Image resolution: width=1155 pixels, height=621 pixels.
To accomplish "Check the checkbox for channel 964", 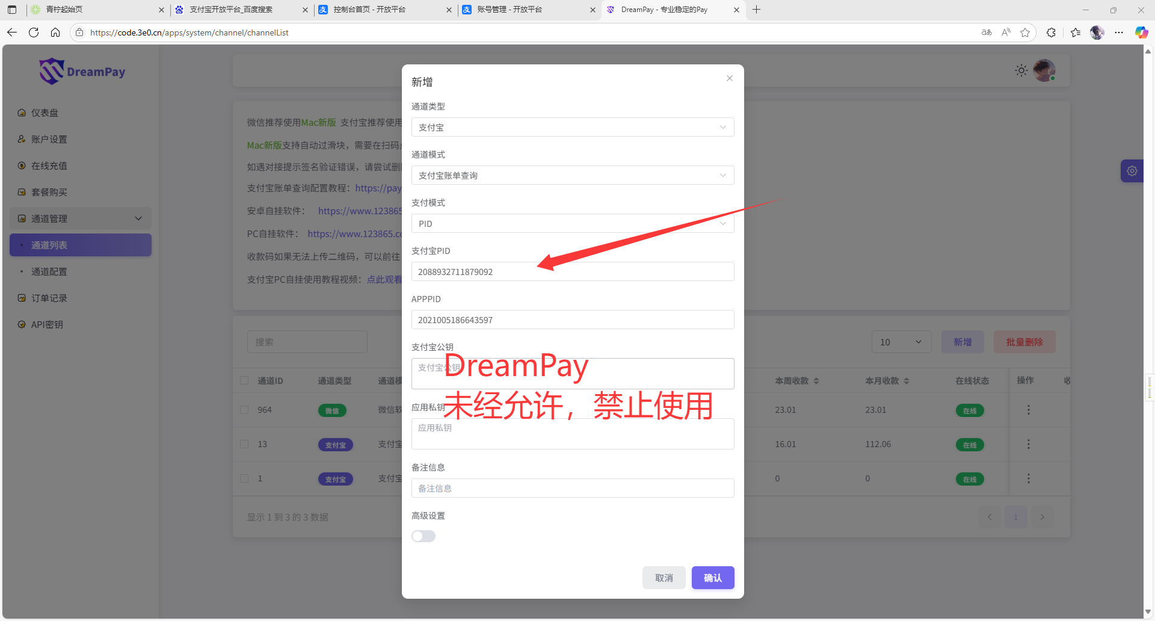I will tap(244, 410).
